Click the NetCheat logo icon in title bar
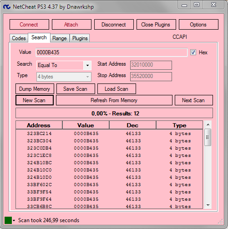228x229 pixels. [7, 7]
